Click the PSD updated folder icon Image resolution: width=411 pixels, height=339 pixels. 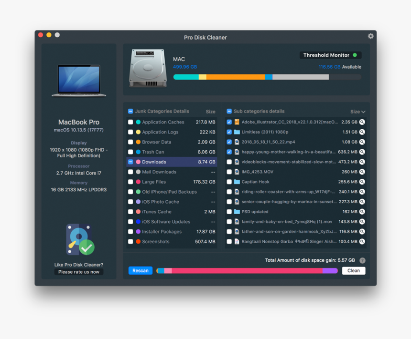coord(237,211)
